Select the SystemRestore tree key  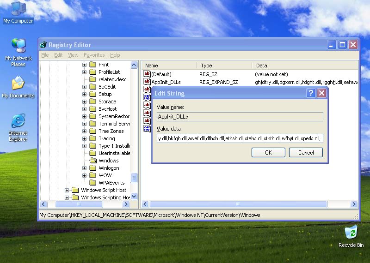point(114,116)
